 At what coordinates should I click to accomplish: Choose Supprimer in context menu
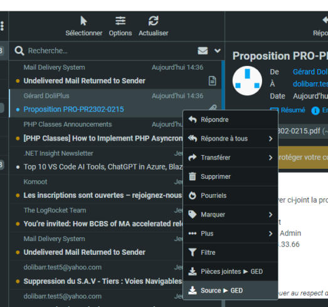pyautogui.click(x=231, y=176)
